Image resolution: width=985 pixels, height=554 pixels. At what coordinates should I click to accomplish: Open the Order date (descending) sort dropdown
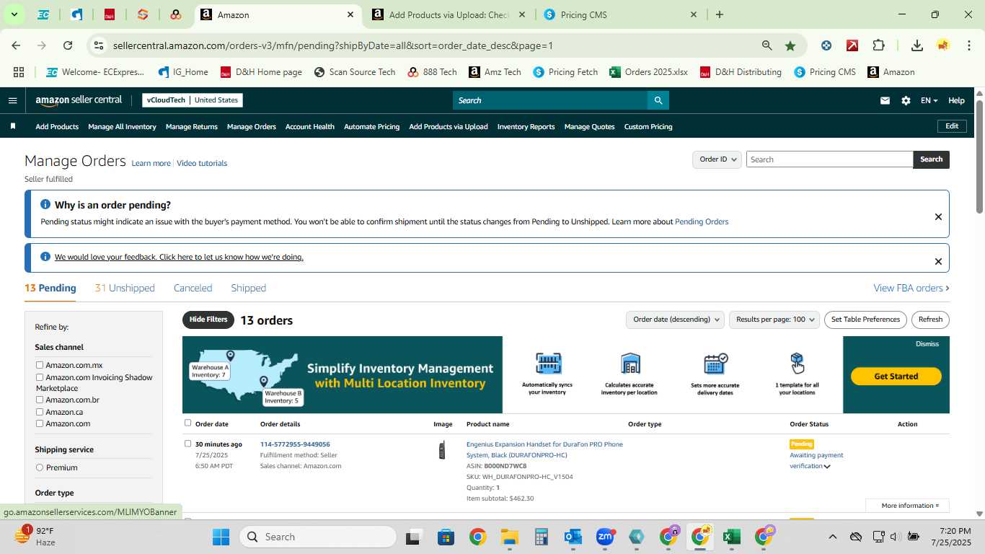click(x=675, y=320)
